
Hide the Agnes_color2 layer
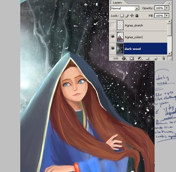(113, 37)
